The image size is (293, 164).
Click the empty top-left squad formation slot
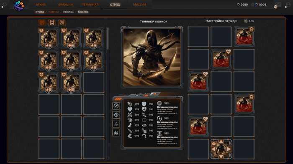[x=198, y=37]
